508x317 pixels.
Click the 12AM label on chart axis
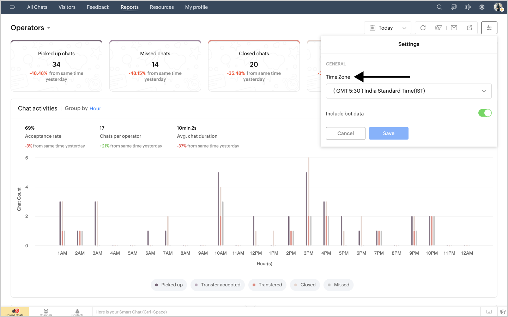467,253
